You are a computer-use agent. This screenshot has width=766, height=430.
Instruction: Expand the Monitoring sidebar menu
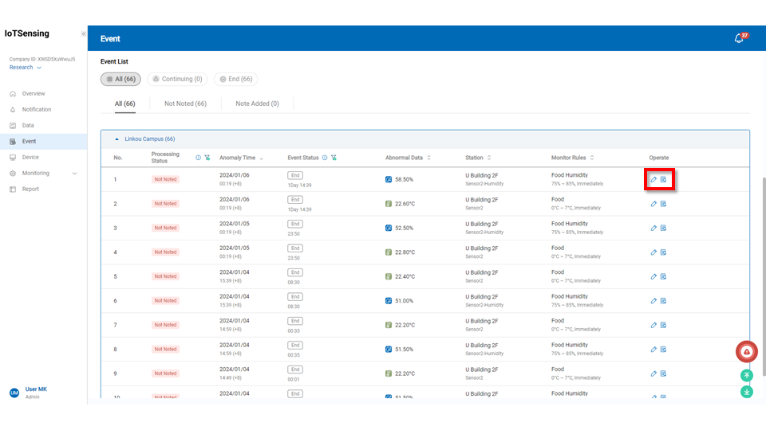pyautogui.click(x=44, y=173)
